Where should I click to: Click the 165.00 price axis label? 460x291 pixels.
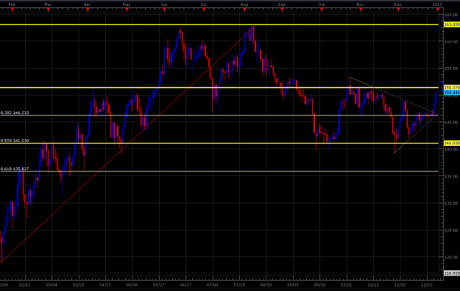pos(451,15)
